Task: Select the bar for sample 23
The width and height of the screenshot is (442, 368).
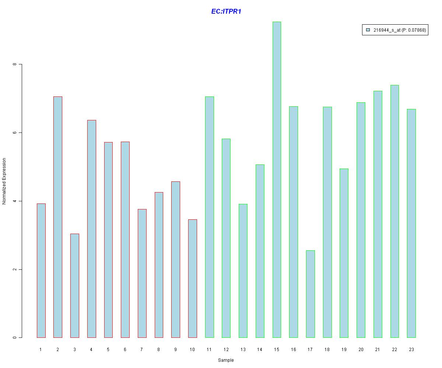Action: pos(411,223)
